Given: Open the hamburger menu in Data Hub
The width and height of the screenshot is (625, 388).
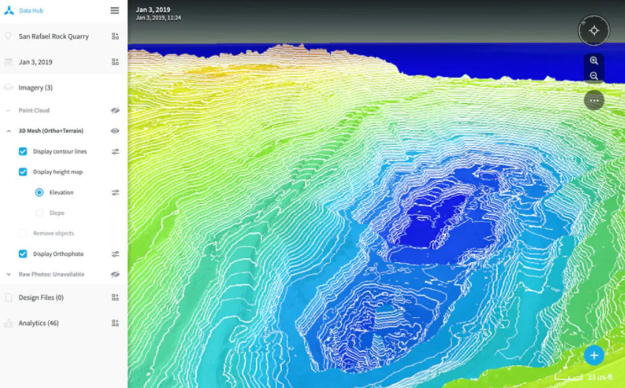Looking at the screenshot, I should click(x=115, y=10).
